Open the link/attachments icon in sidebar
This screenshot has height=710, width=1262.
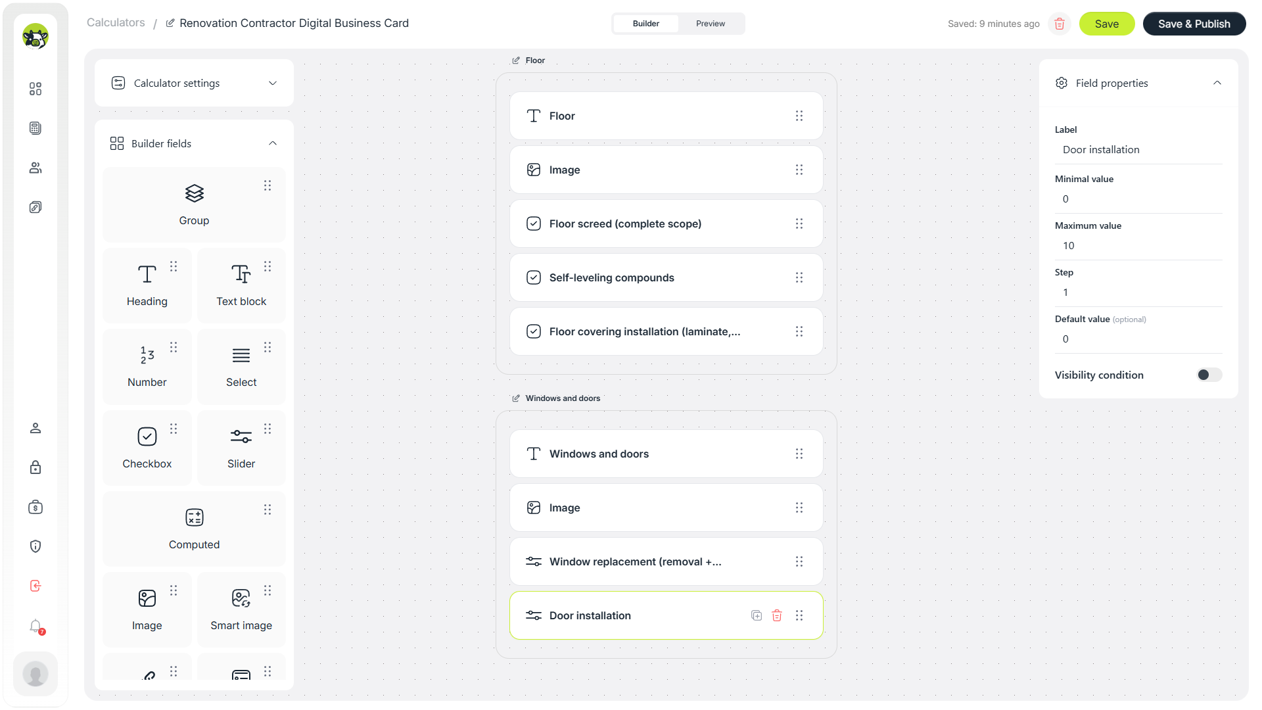tap(35, 207)
